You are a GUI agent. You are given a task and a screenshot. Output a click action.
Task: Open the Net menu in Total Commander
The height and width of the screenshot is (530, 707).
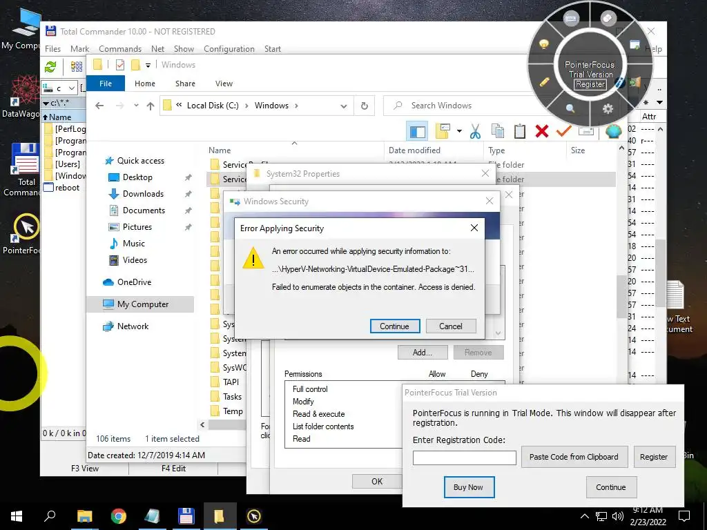point(158,49)
